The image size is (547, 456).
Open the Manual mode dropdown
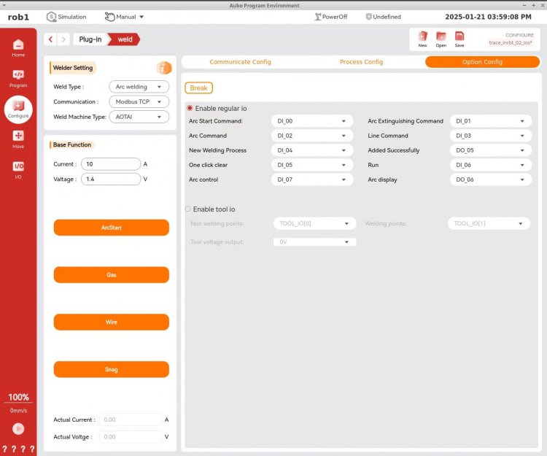point(124,17)
